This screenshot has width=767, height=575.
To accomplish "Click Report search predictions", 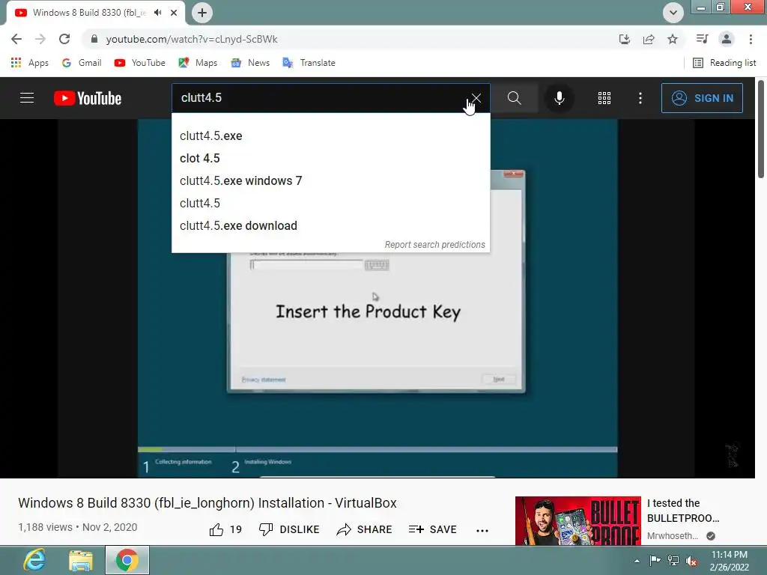I will (x=435, y=245).
